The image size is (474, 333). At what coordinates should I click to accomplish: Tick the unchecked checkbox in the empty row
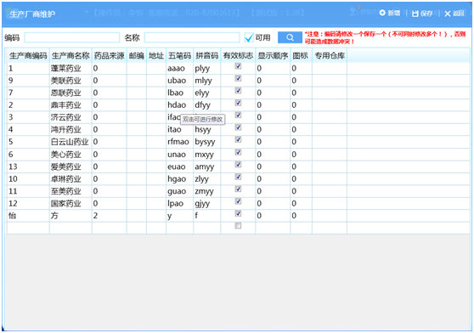click(238, 225)
